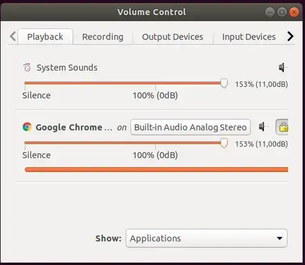The width and height of the screenshot is (305, 265).
Task: Click the Chrome audio level meter bar
Action: click(156, 170)
